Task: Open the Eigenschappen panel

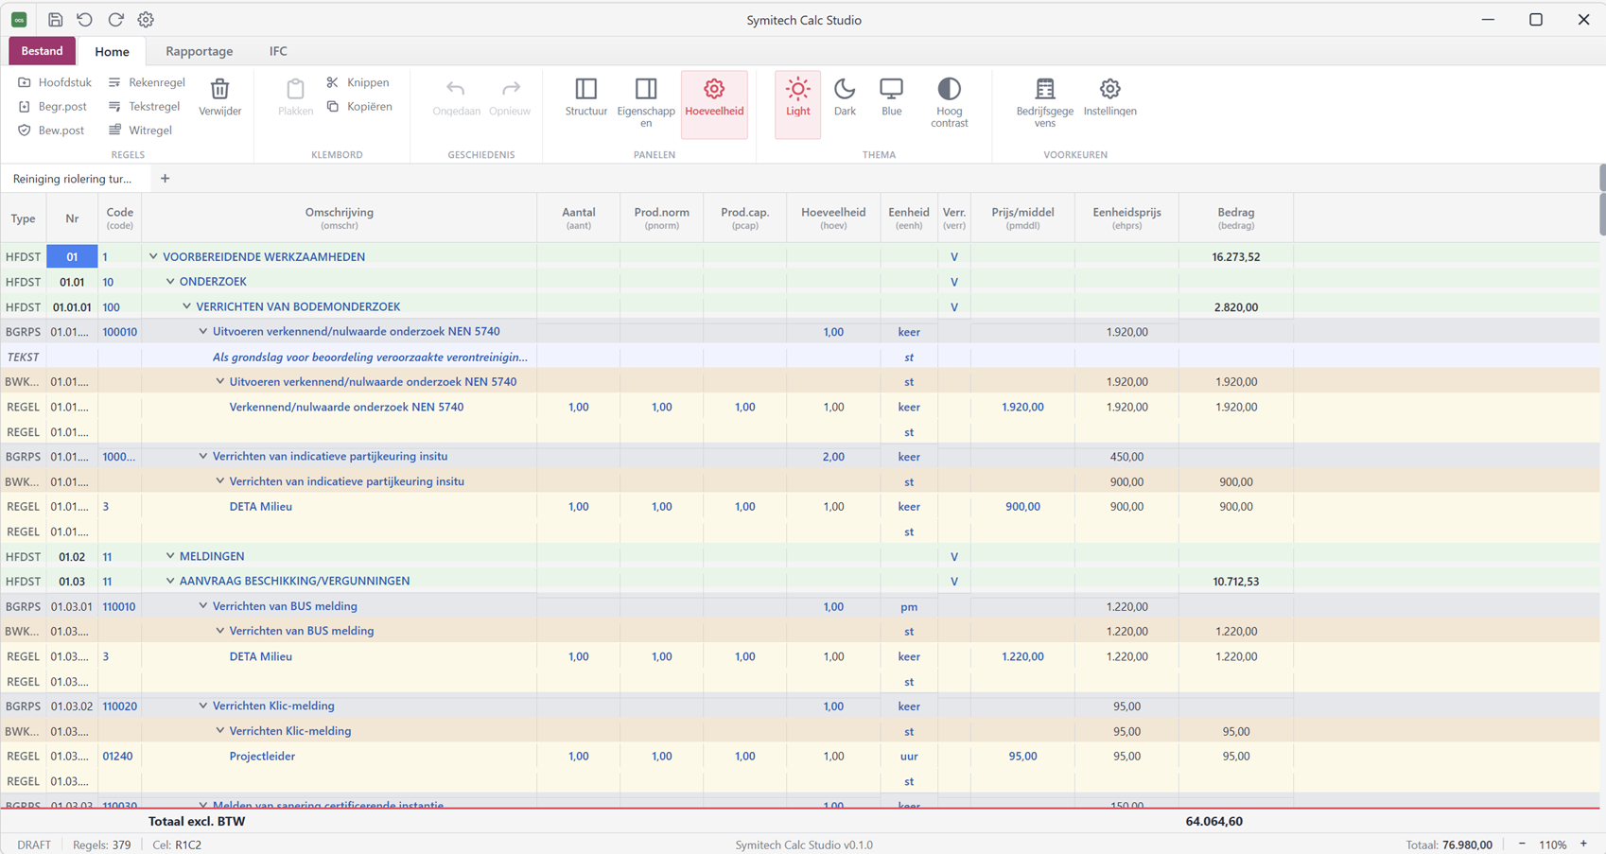Action: (x=646, y=102)
